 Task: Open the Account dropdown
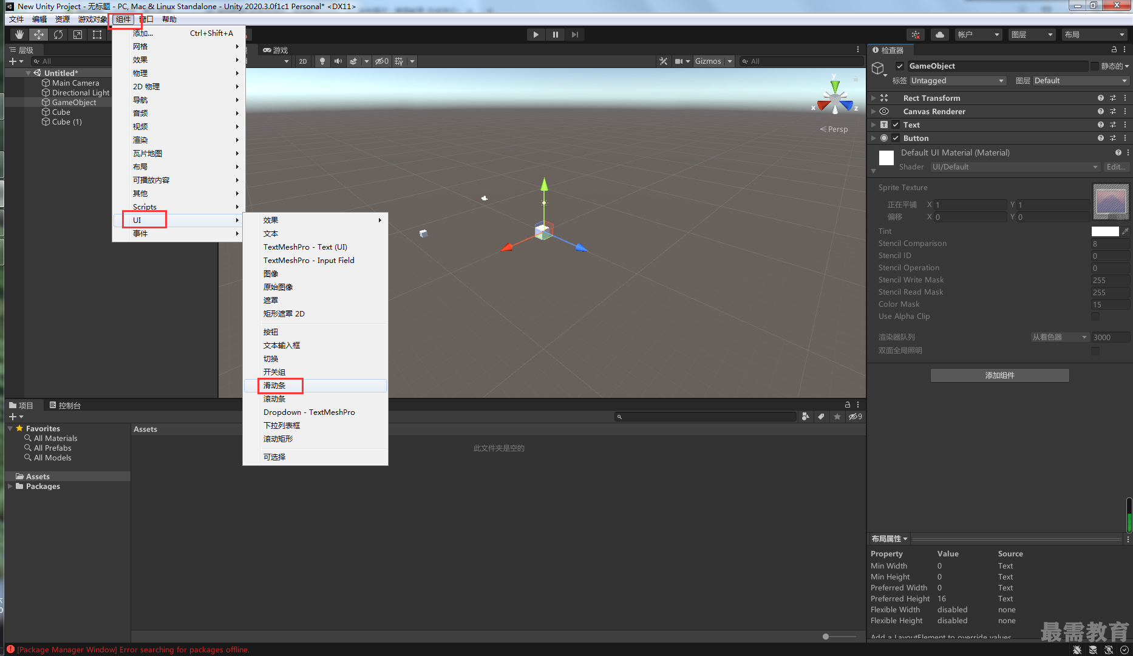(978, 35)
